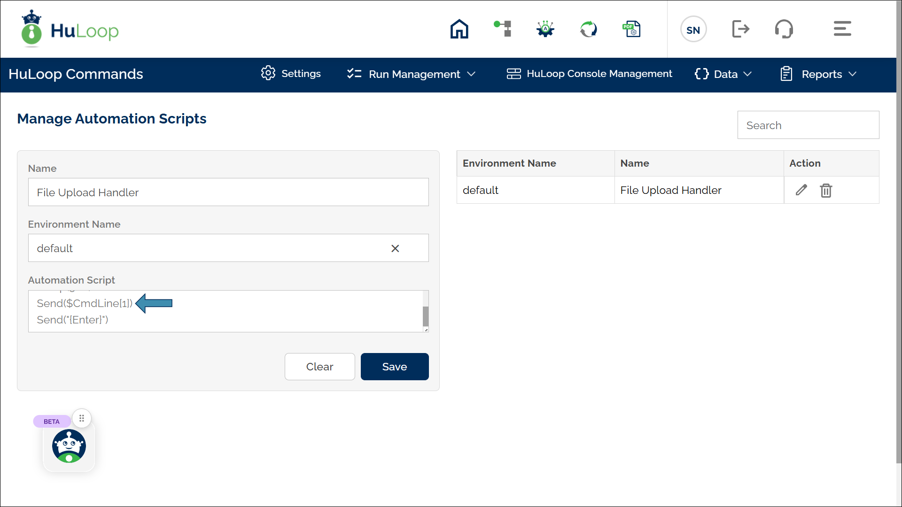Go to the Home icon in header

coord(459,29)
